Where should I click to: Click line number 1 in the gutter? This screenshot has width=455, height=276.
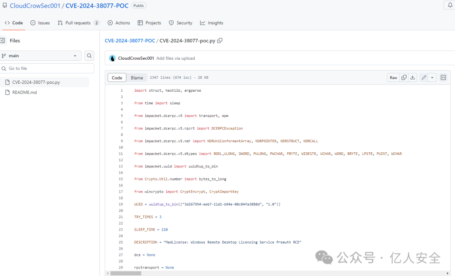point(122,90)
